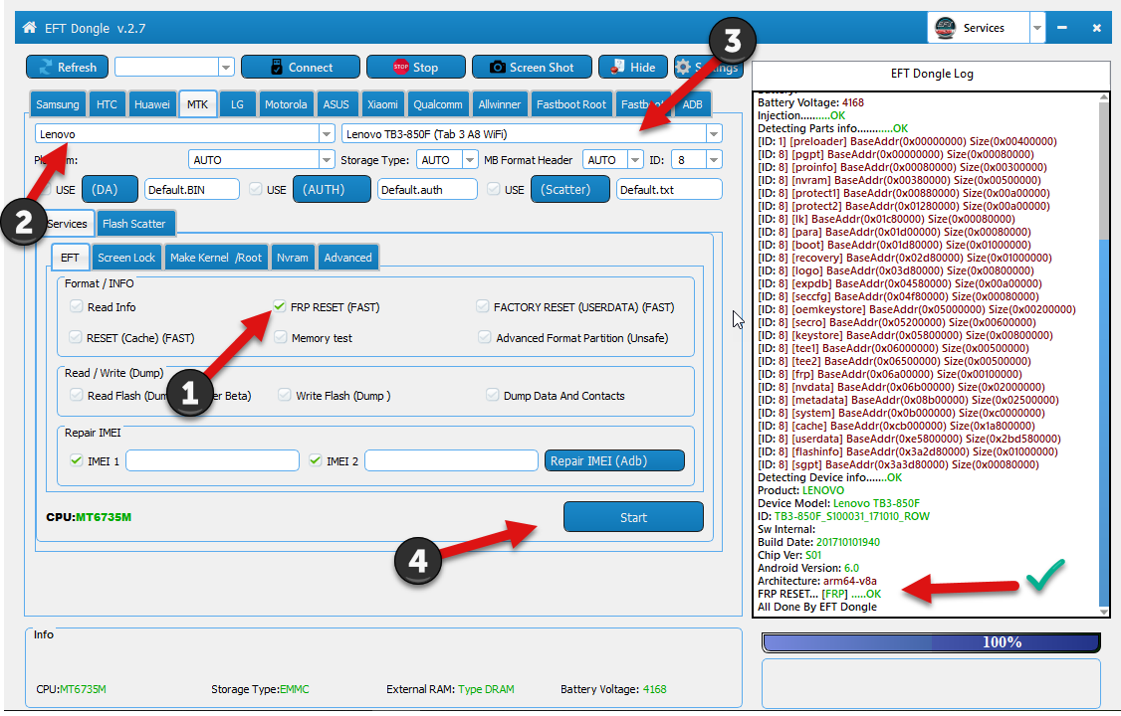Click the Start button

[x=633, y=517]
